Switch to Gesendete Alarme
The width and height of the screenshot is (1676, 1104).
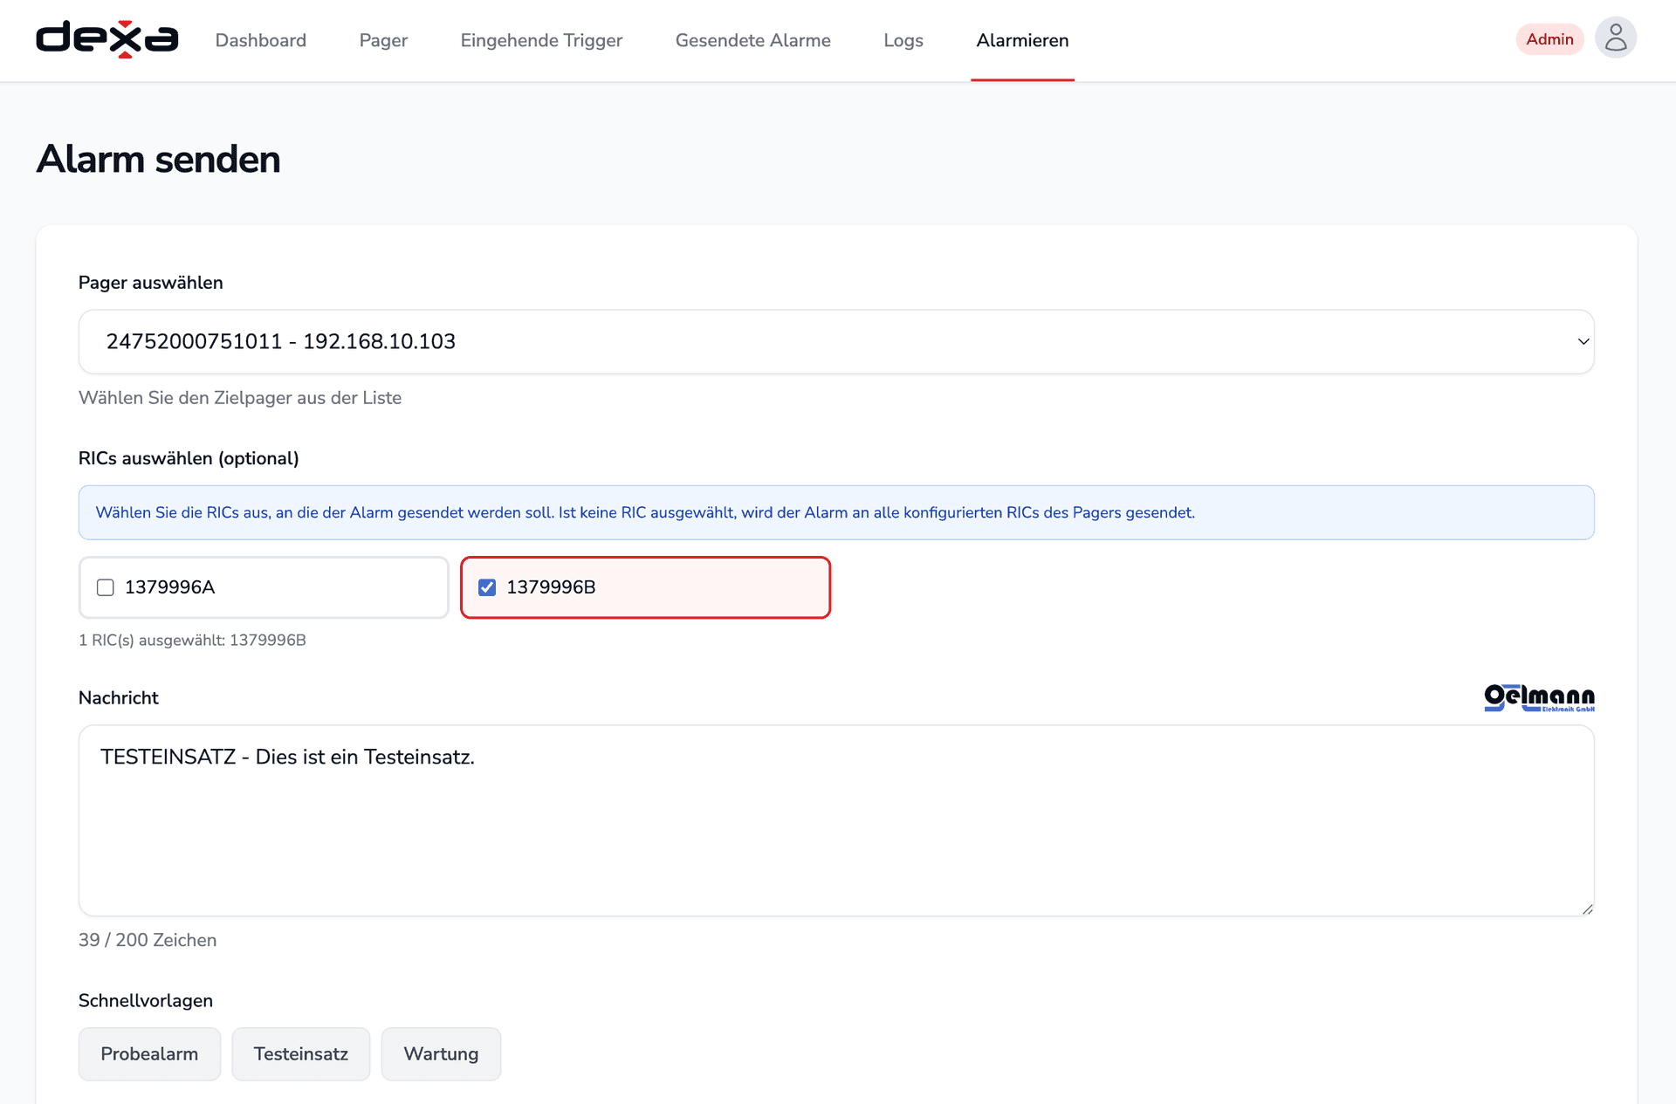(x=752, y=40)
